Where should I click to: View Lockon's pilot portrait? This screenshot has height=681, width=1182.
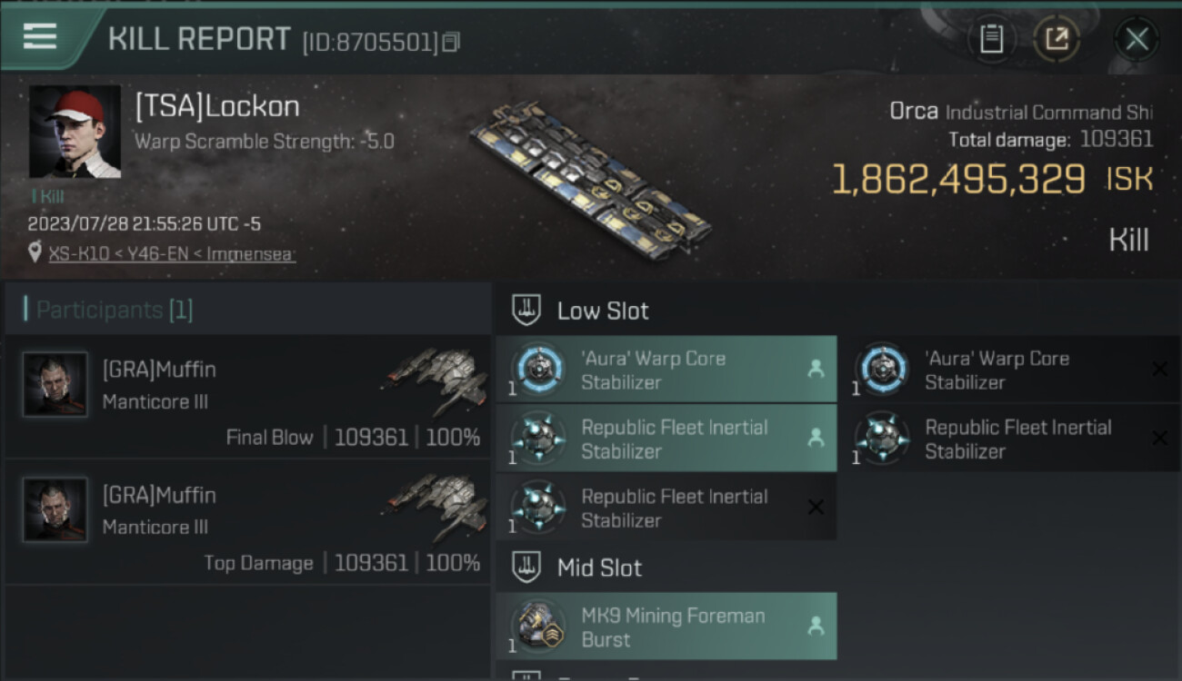coord(75,133)
